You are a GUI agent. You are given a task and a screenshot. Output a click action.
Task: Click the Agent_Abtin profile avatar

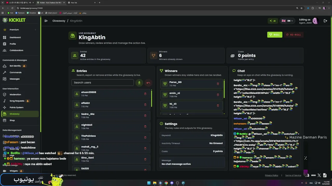(315, 21)
